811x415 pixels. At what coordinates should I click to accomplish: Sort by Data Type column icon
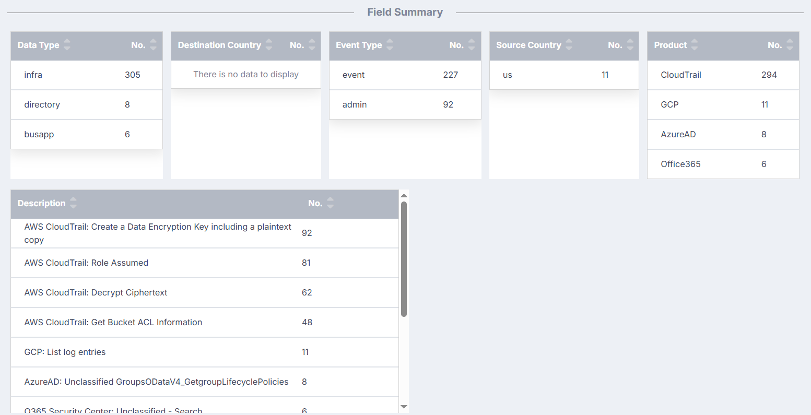pos(67,45)
